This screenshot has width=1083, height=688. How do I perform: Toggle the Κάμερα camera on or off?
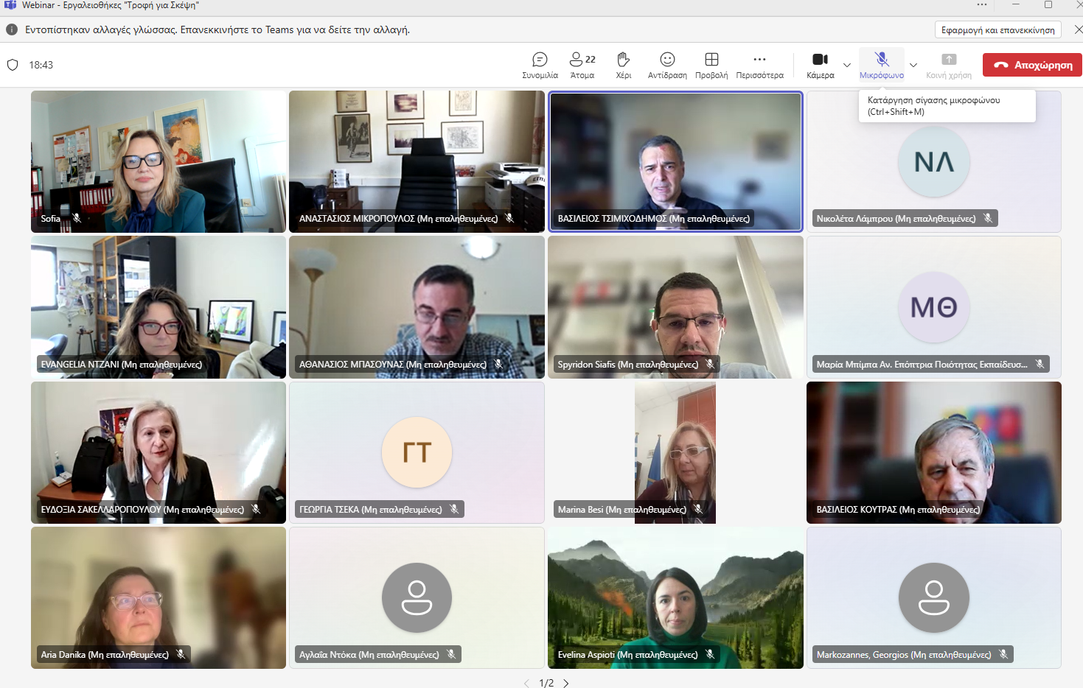click(820, 65)
